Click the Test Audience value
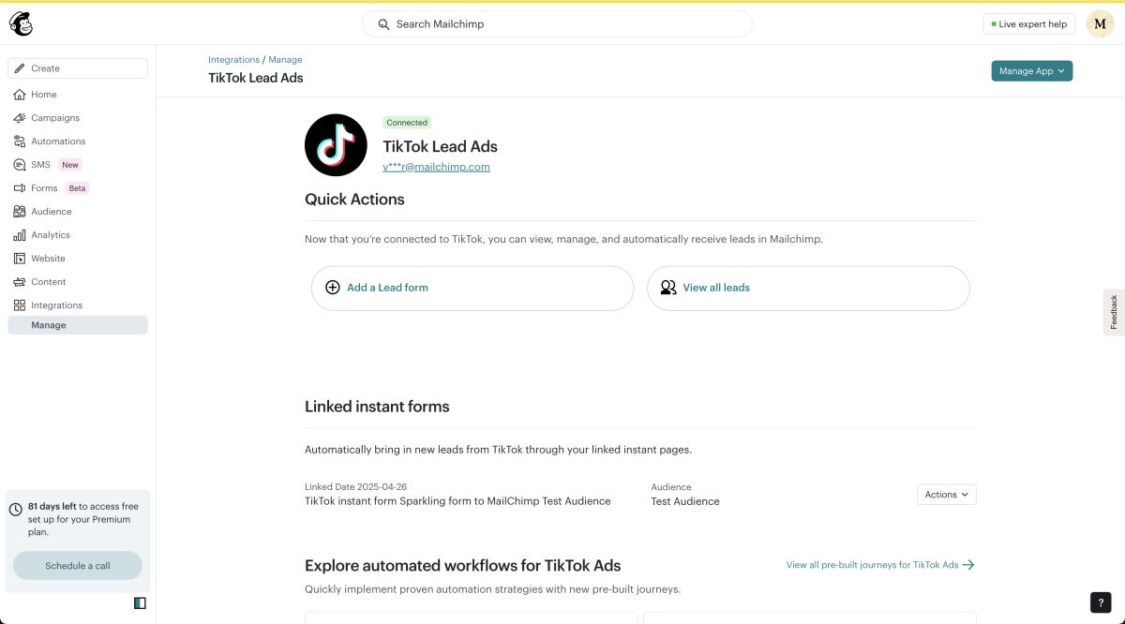This screenshot has width=1125, height=624. pos(685,501)
